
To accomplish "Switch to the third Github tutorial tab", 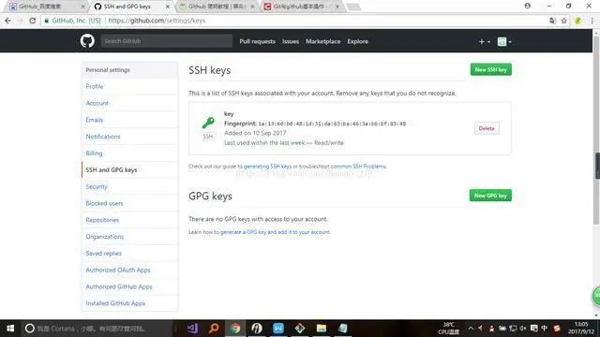I will click(x=217, y=7).
